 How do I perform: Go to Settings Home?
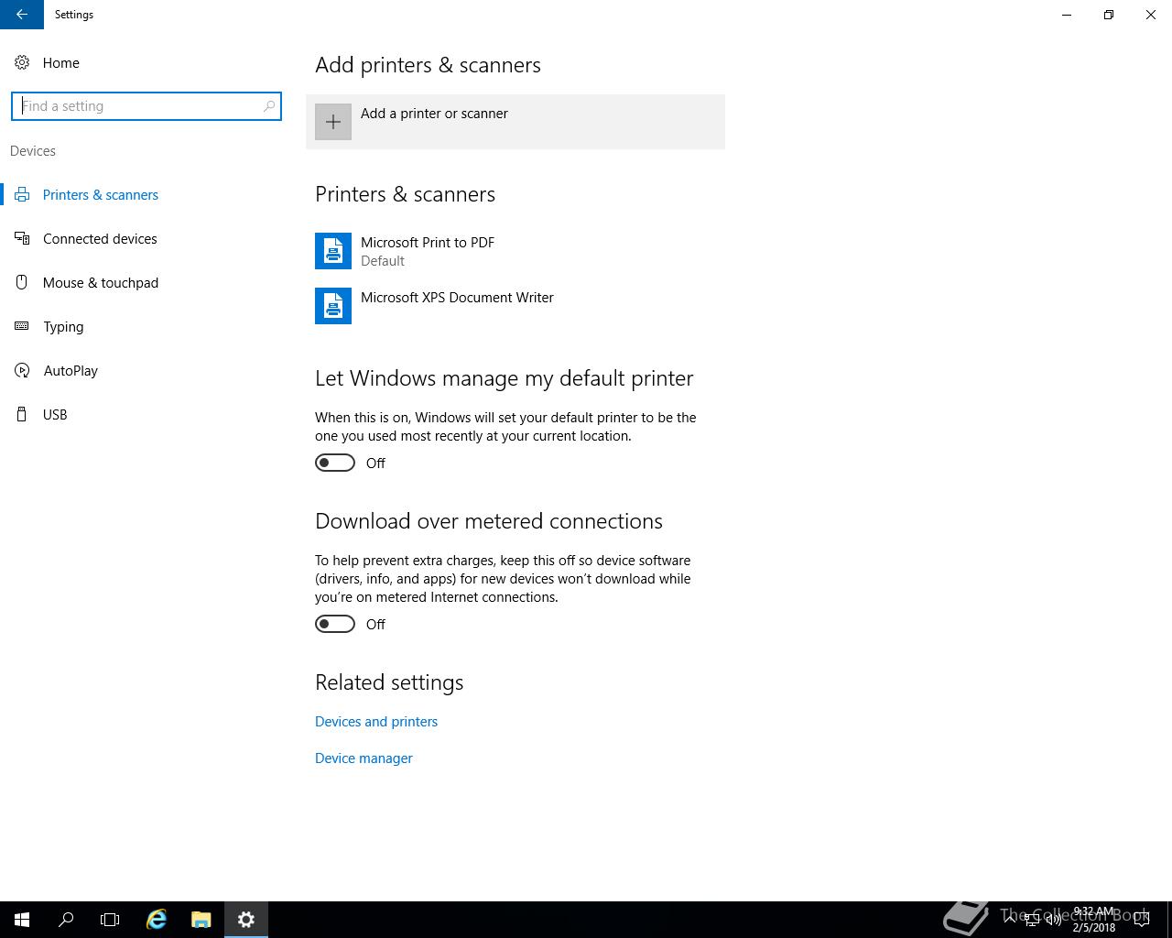click(61, 63)
